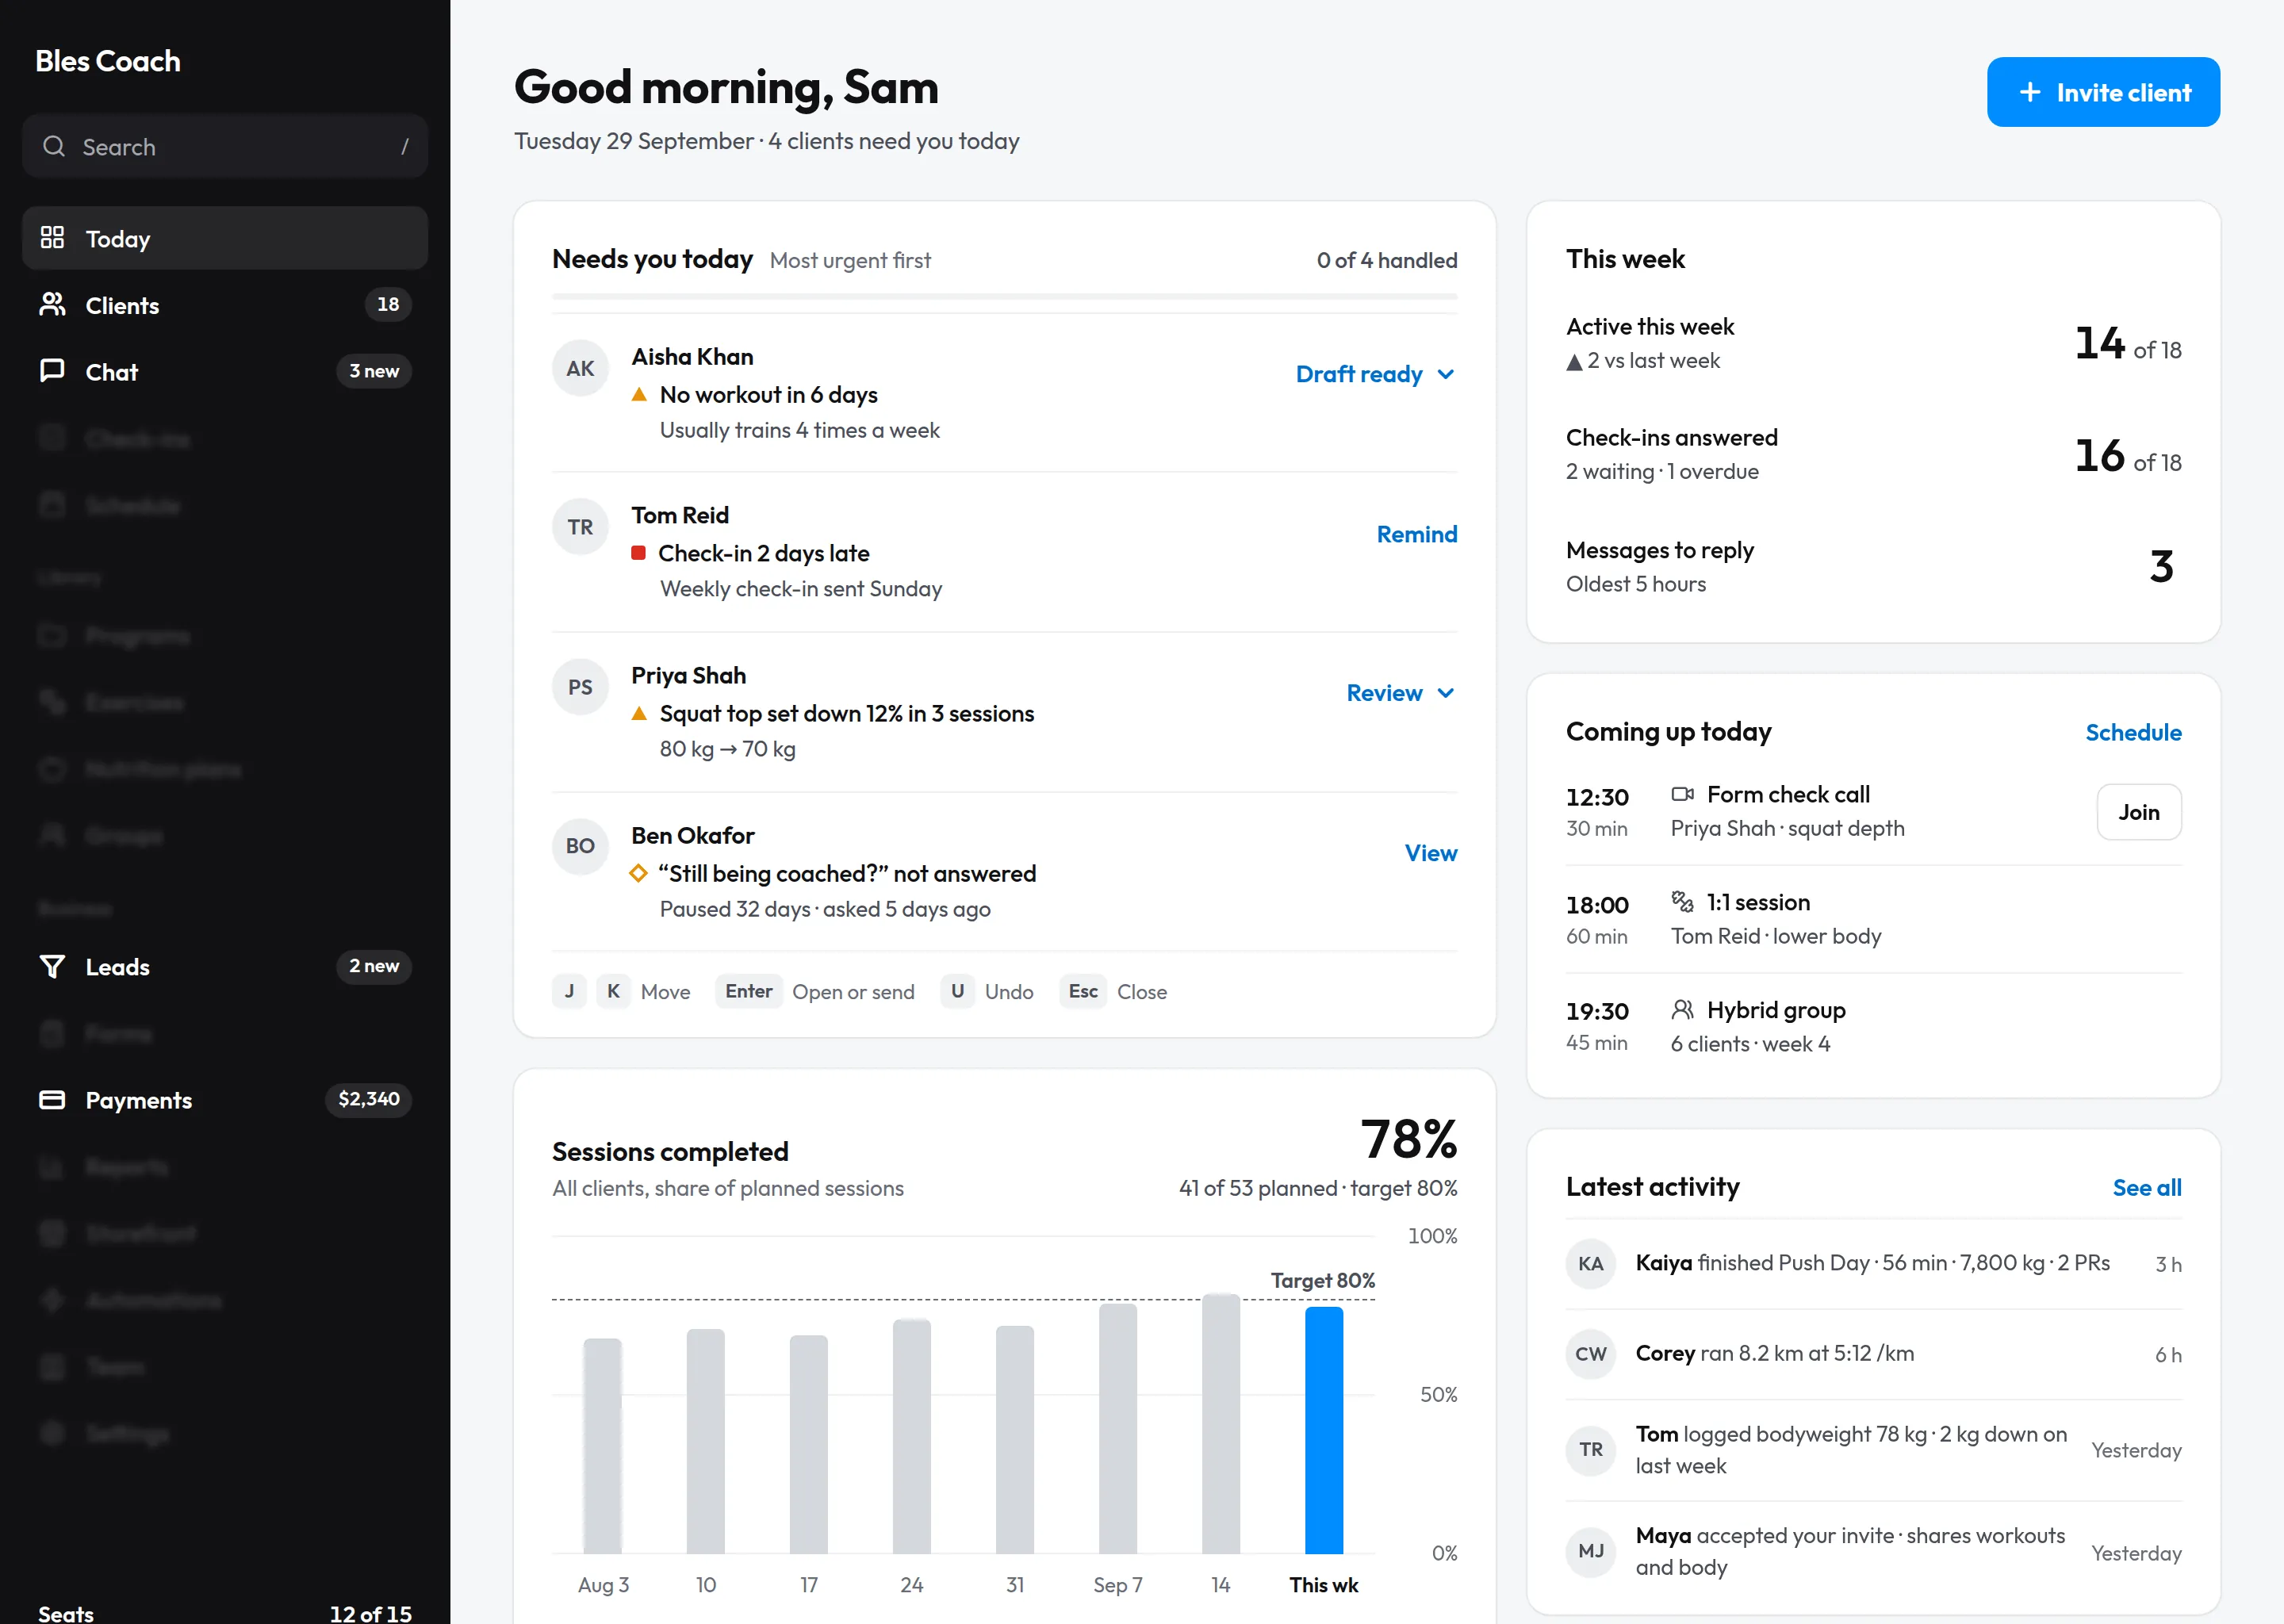Click the Chat speech bubble icon
Screen dimensions: 2284x1624
[52, 371]
